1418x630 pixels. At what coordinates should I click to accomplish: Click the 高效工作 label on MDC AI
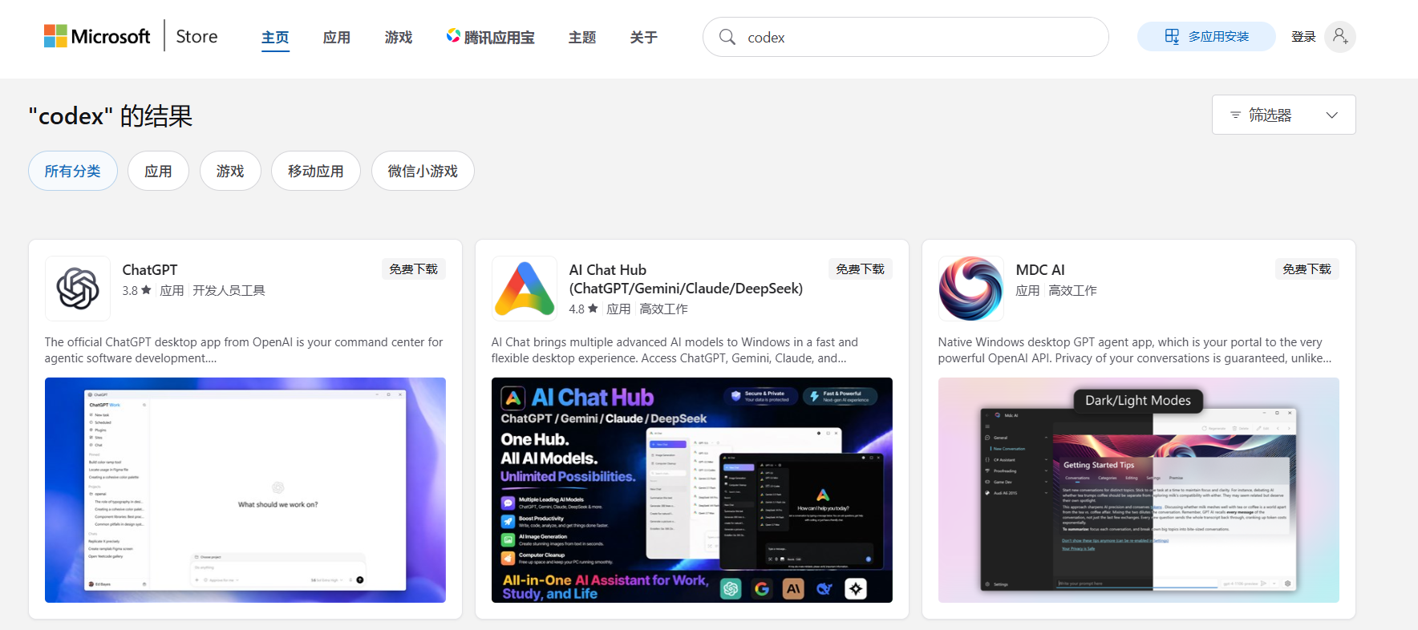click(x=1072, y=290)
